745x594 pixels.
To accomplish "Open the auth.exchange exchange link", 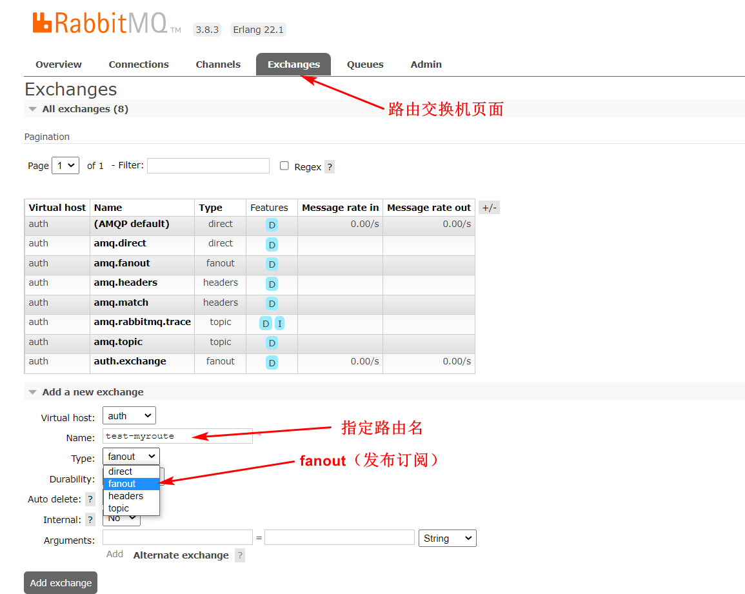I will 130,362.
